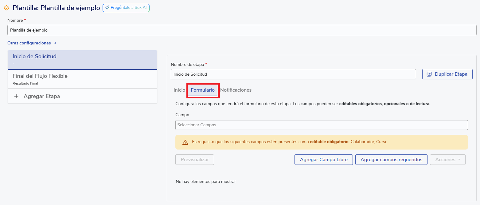This screenshot has height=205, width=480.
Task: Click the warning triangle icon in the yellow banner
Action: click(185, 142)
